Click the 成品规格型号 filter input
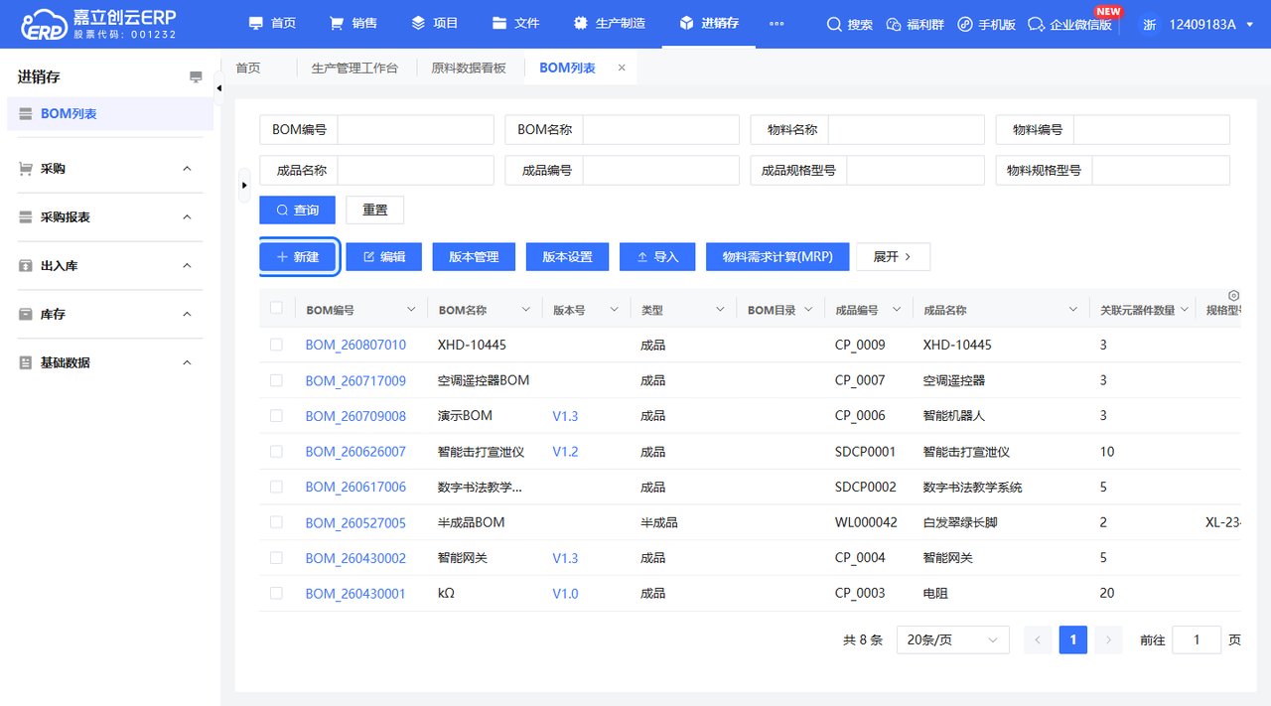Viewport: 1271px width, 706px height. pyautogui.click(x=915, y=170)
